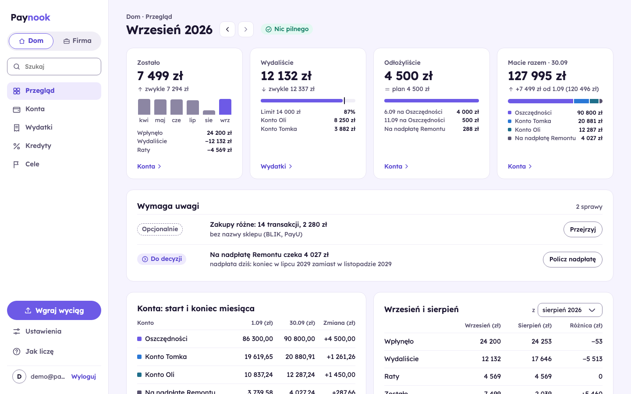Click the Nic pilnego status badge
The image size is (631, 394).
(x=287, y=29)
